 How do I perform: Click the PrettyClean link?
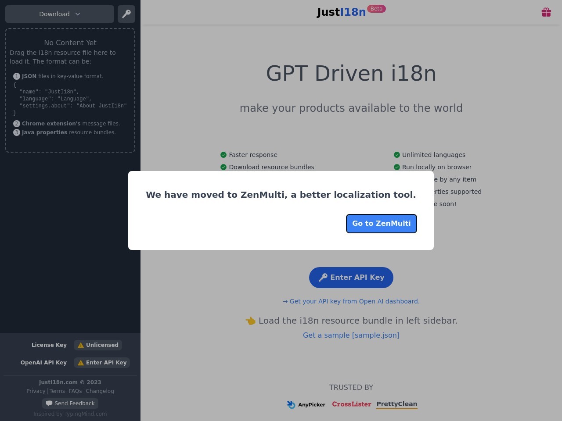coord(397,404)
